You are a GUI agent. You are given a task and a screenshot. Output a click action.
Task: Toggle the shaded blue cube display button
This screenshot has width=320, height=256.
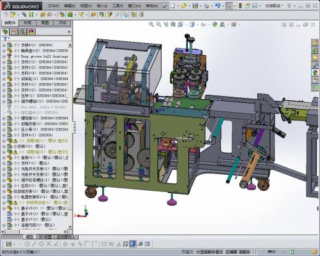133,244
